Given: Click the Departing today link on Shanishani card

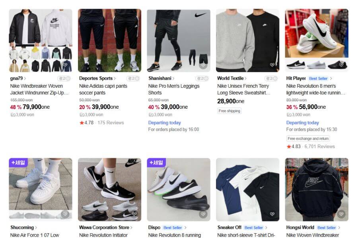Looking at the screenshot, I should click(x=164, y=123).
